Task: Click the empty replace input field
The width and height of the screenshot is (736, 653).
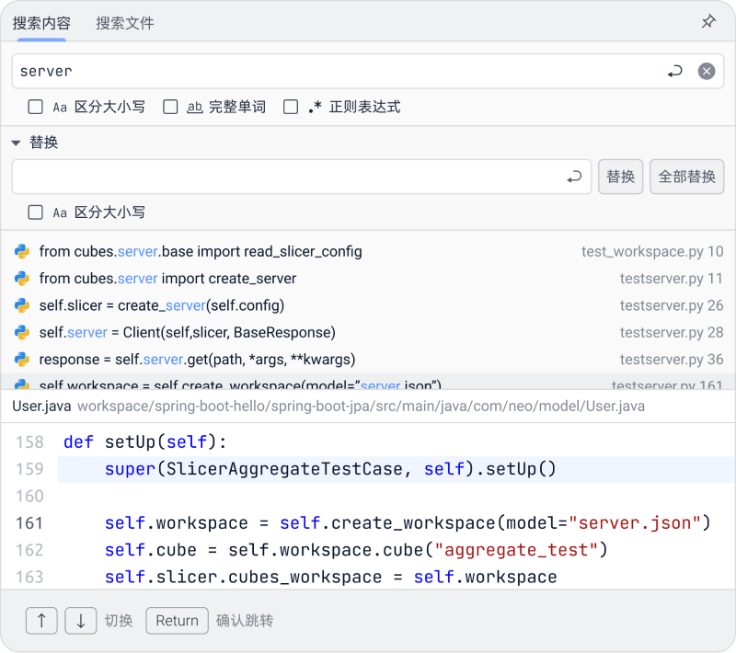Action: (302, 177)
